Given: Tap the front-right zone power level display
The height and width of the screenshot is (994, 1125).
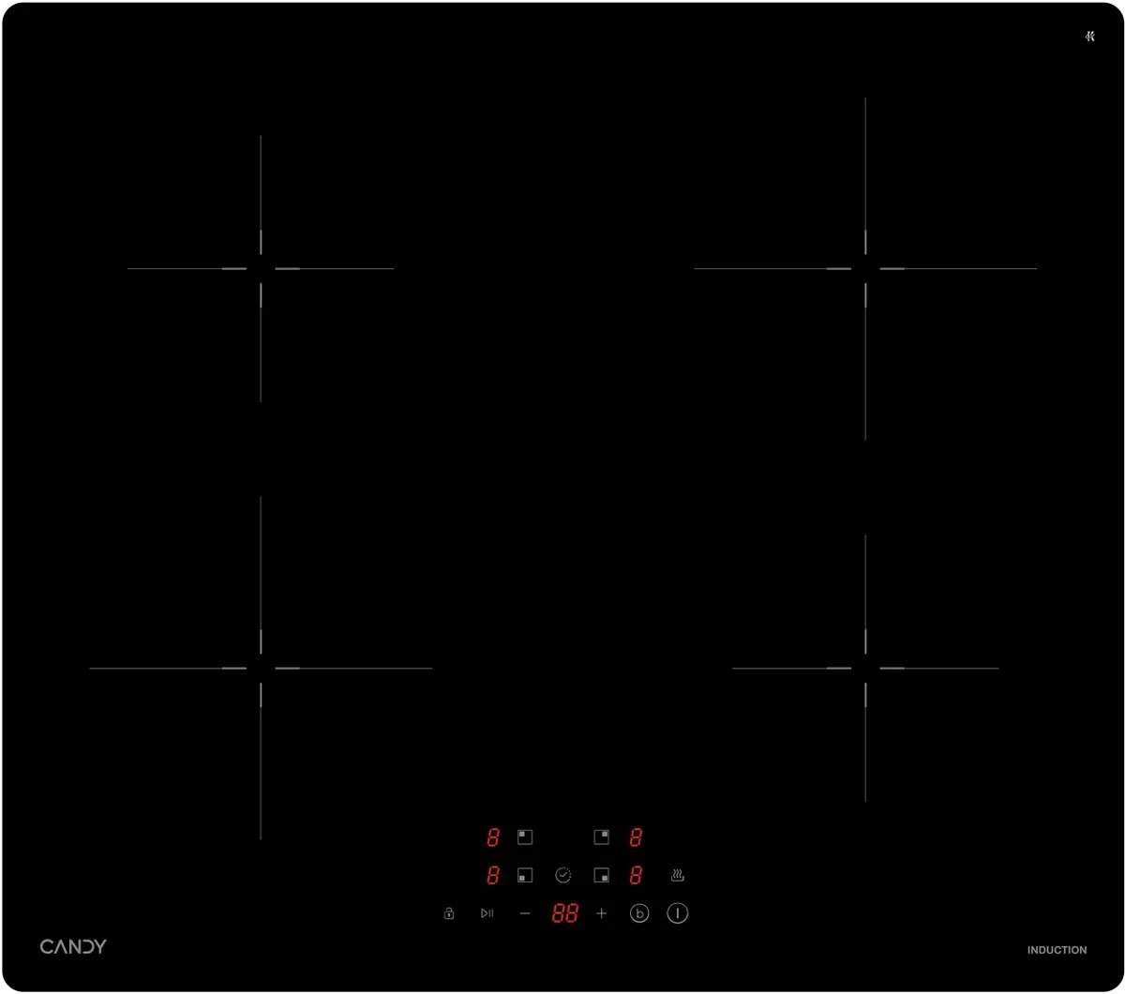Looking at the screenshot, I should coord(636,876).
